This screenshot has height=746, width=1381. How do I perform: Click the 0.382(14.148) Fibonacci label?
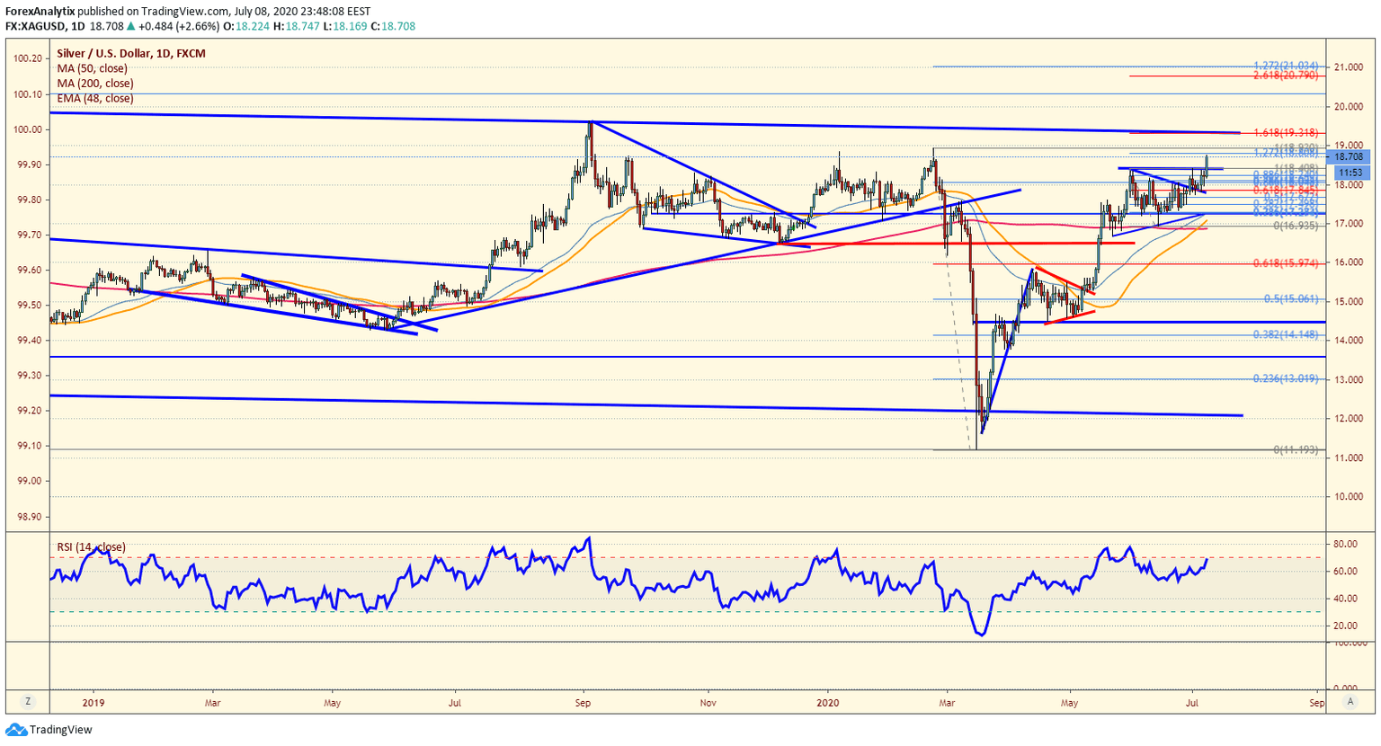coord(1287,335)
